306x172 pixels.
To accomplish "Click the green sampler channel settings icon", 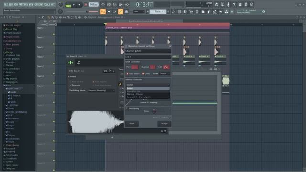I will (x=71, y=63).
